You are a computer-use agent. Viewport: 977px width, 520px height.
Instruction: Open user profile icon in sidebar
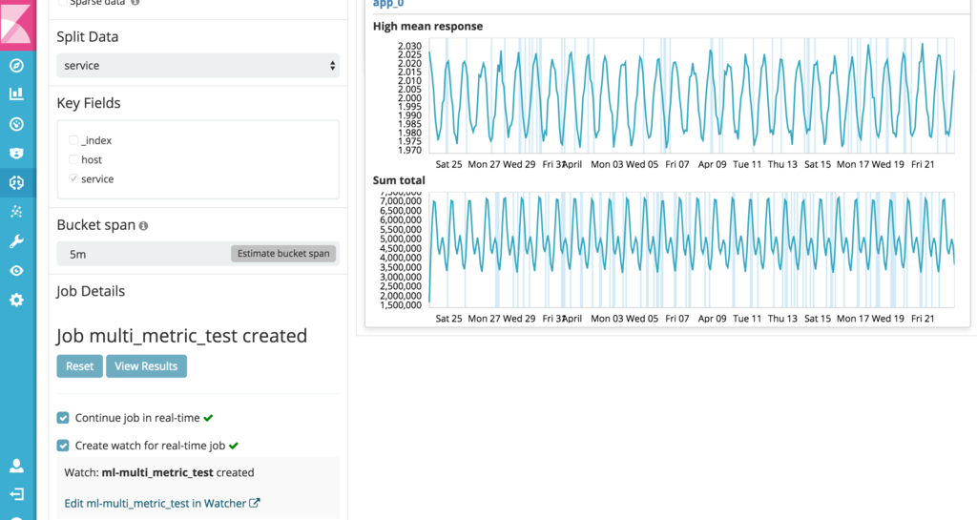(17, 466)
